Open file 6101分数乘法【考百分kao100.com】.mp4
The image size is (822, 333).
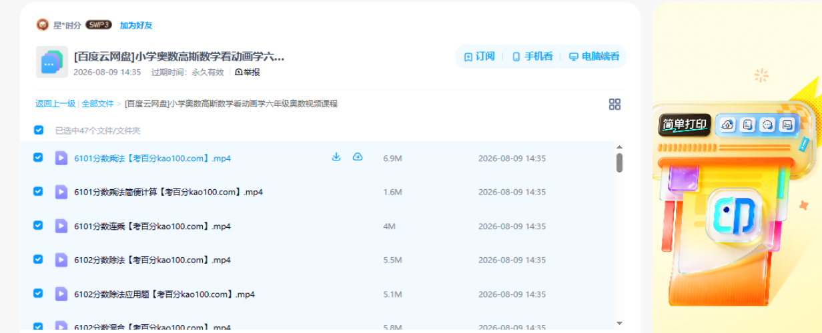tap(153, 159)
